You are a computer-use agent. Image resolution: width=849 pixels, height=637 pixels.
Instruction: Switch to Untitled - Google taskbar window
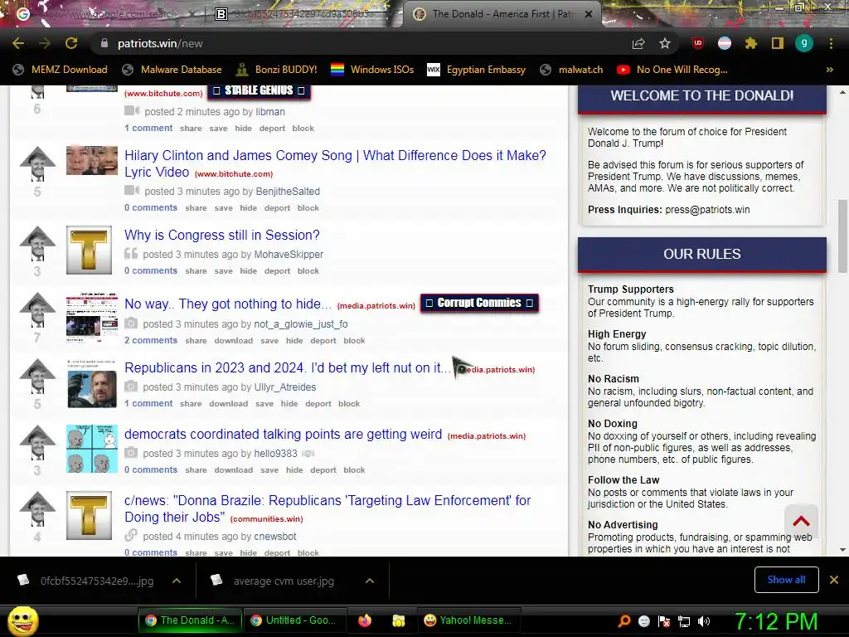(x=294, y=620)
